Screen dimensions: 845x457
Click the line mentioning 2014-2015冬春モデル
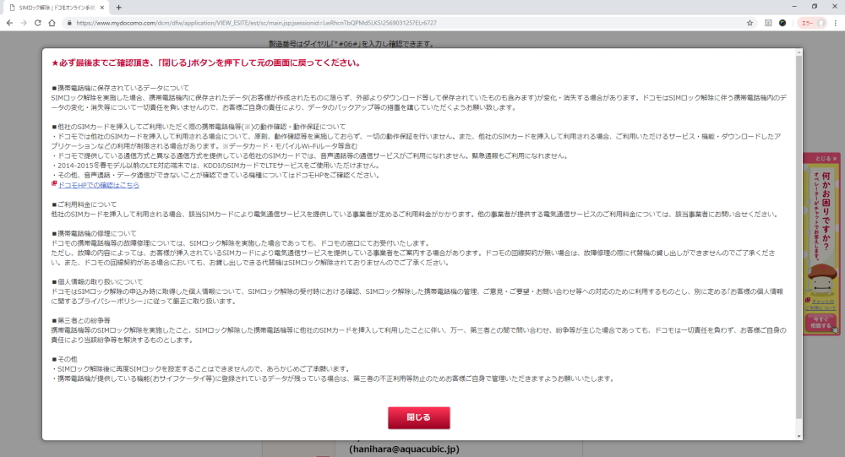[216, 166]
